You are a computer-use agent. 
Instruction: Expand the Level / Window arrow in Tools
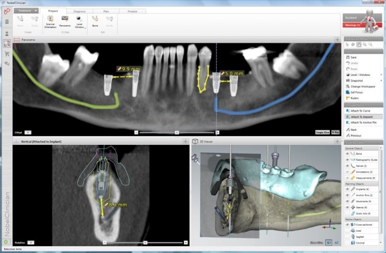[x=381, y=75]
